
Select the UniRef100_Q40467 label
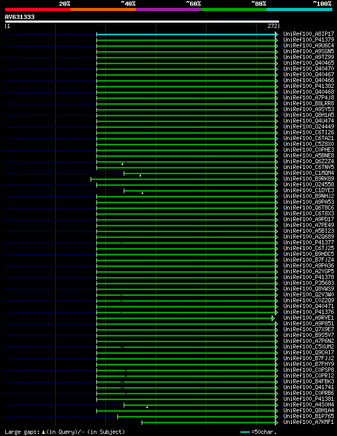tap(309, 75)
